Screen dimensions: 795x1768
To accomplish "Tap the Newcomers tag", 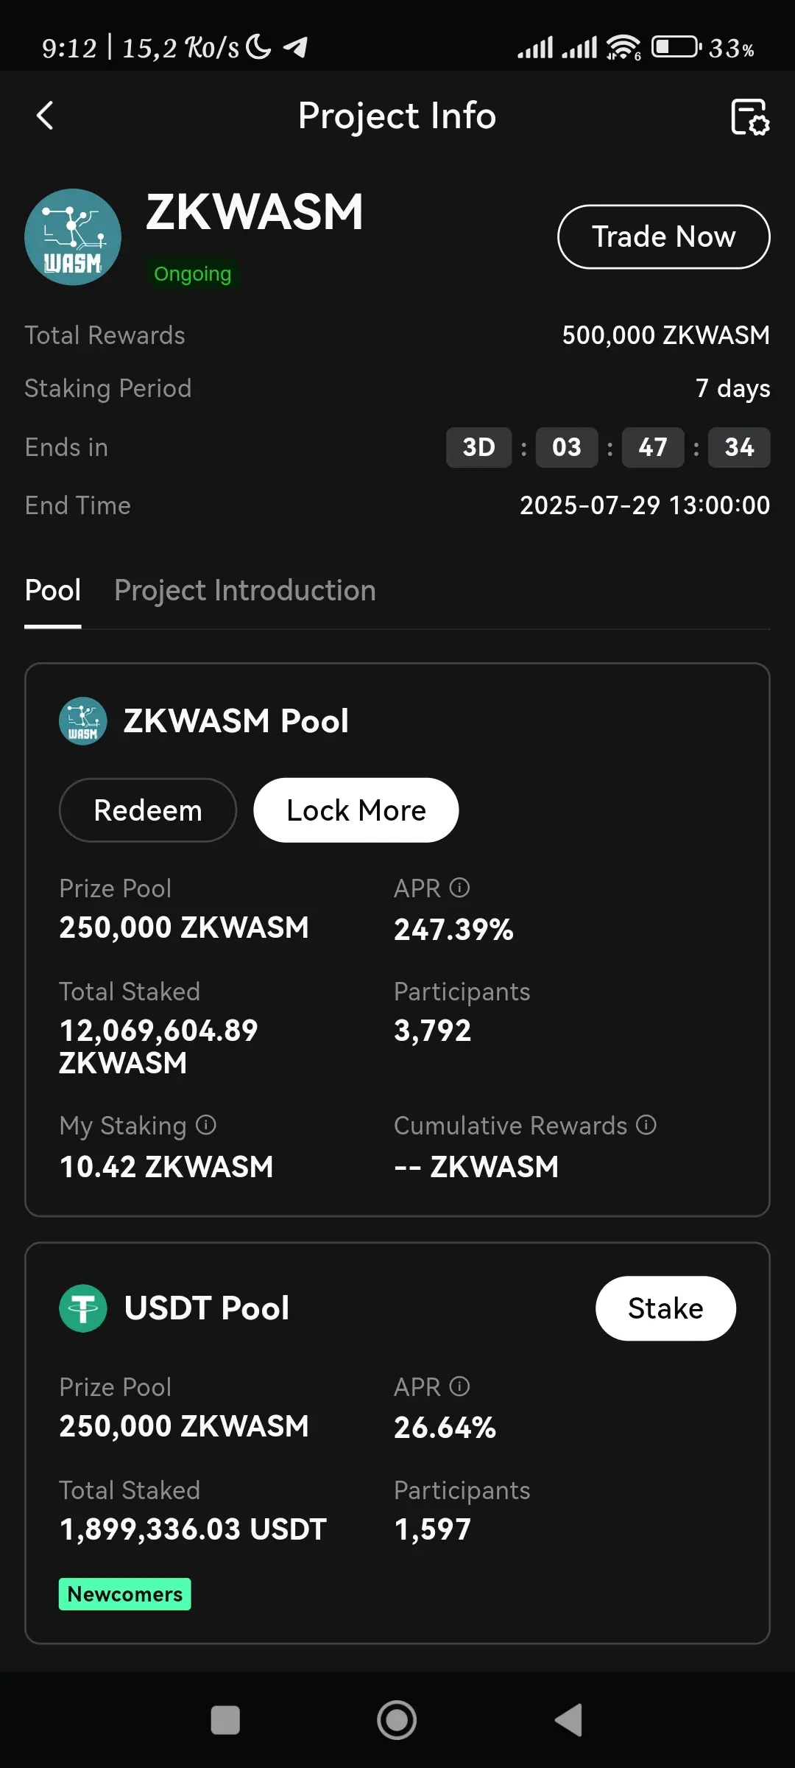I will (x=125, y=1594).
